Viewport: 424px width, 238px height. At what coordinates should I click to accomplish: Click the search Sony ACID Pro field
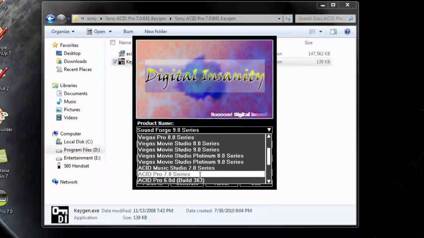coord(325,19)
